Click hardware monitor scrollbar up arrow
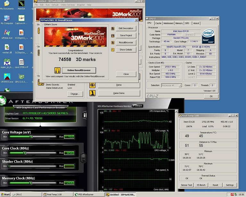Image resolution: width=246 pixels, height=197 pixels. 176,111
